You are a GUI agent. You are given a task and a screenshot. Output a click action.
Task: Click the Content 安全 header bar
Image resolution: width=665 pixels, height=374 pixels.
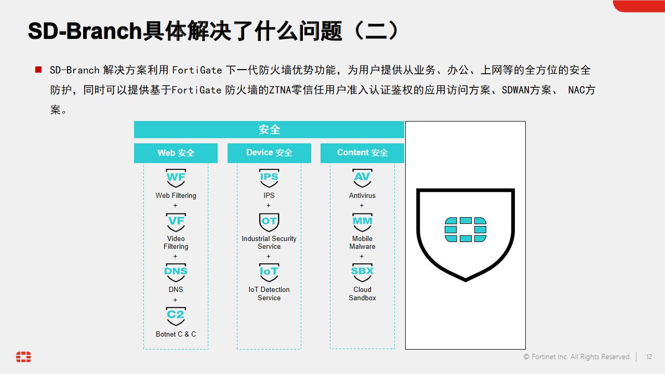(x=362, y=153)
